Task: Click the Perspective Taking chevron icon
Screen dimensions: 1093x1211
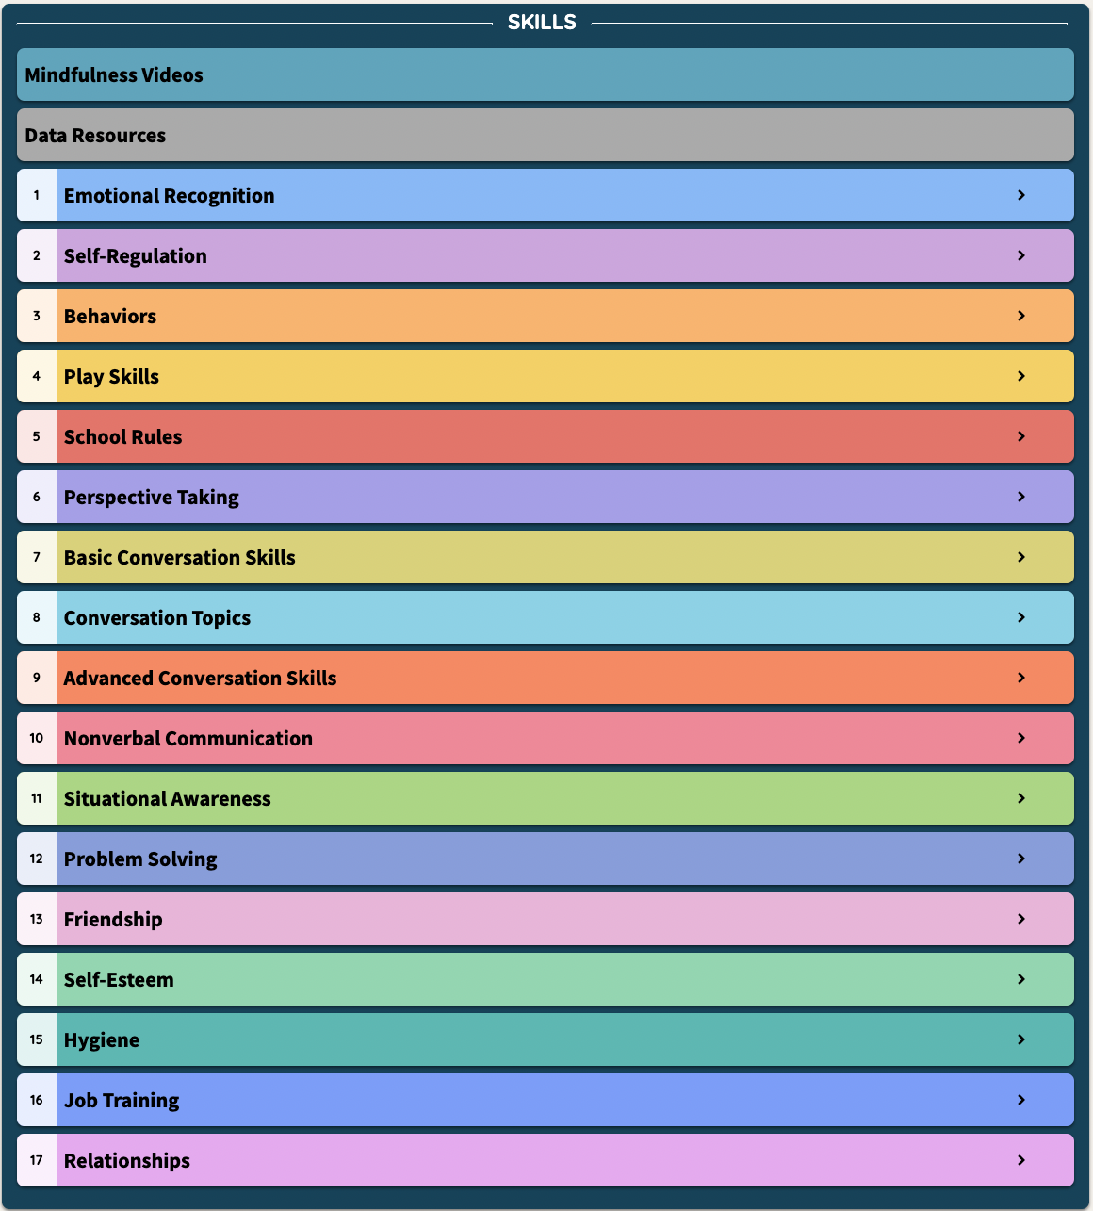Action: (1021, 497)
